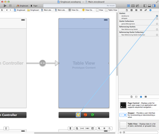Zoom out the storyboard canvas
159x134 pixels.
pyautogui.click(x=99, y=128)
